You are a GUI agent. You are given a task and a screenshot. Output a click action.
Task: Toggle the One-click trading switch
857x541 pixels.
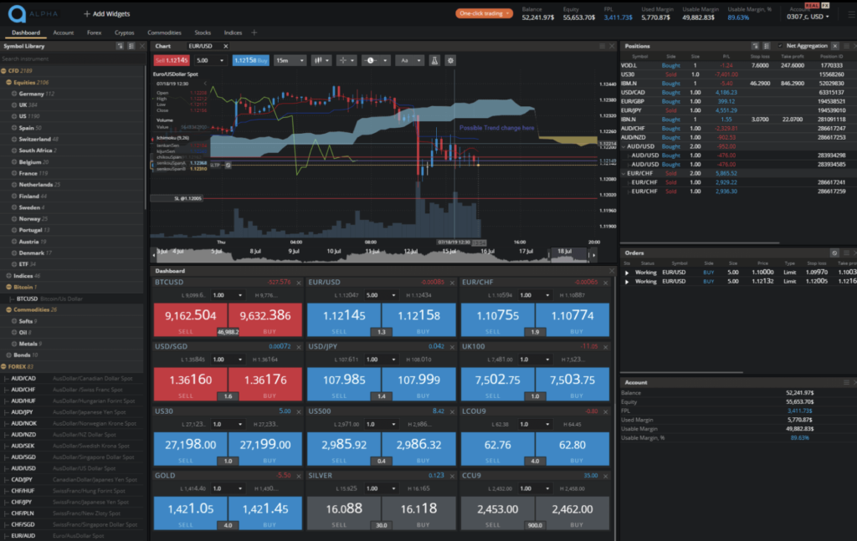point(484,13)
